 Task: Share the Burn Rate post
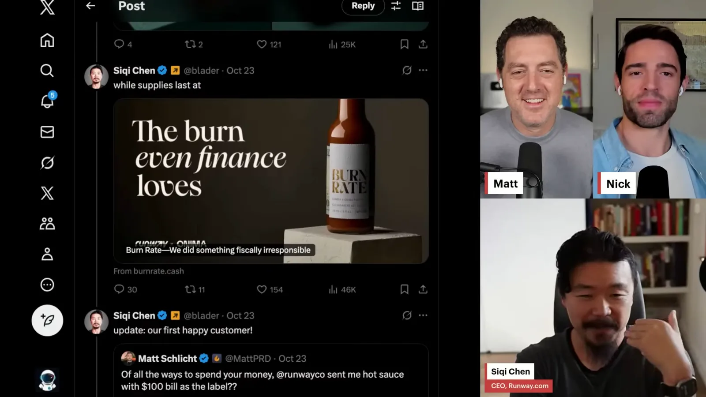423,289
